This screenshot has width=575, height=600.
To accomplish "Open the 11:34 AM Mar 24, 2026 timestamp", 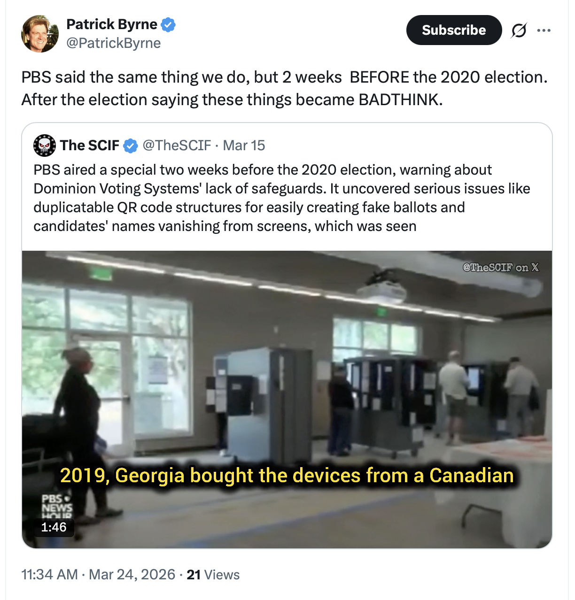I will point(98,575).
